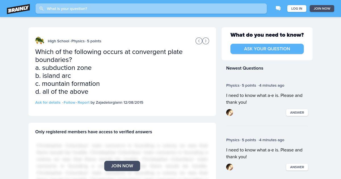This screenshot has width=341, height=179.
Task: Follow this question
Action: tap(69, 102)
